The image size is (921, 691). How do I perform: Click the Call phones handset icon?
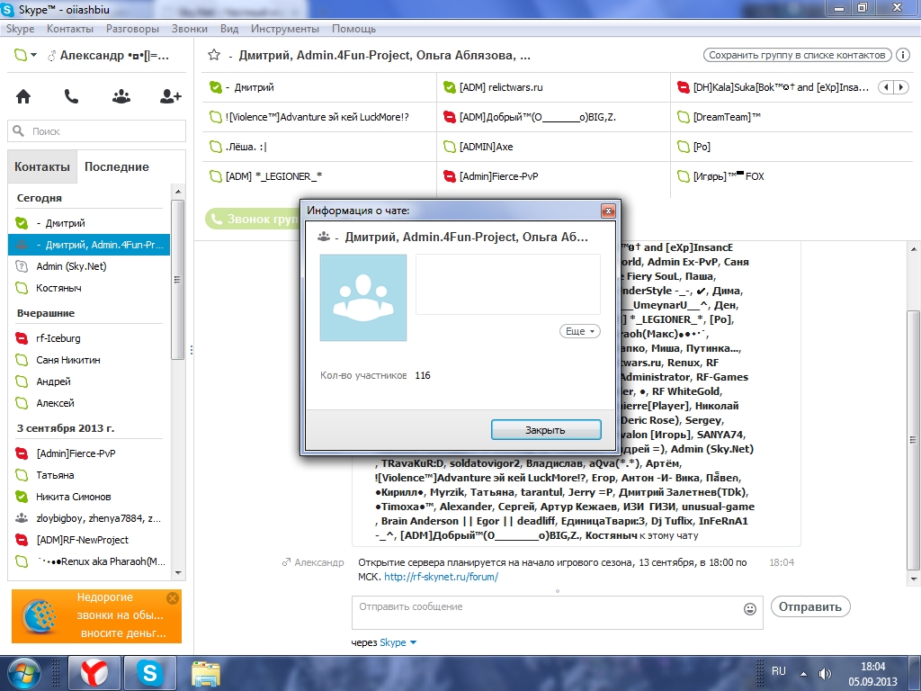click(71, 96)
